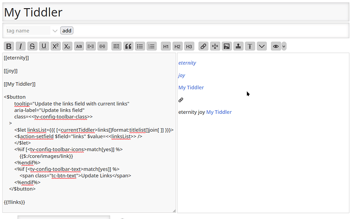Open the insert link tool
The width and height of the screenshot is (352, 219).
click(x=203, y=46)
